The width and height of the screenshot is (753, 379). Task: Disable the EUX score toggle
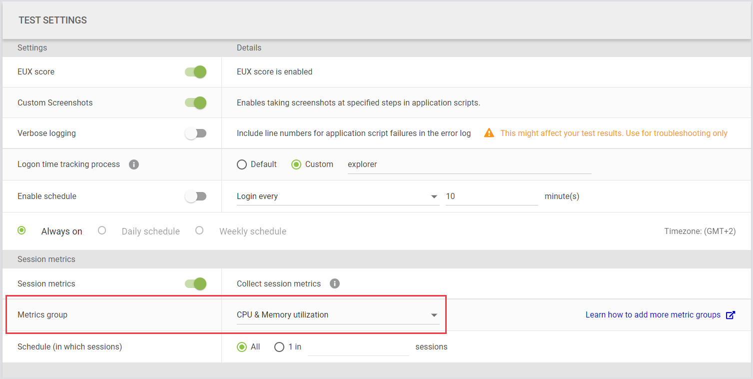pos(196,72)
